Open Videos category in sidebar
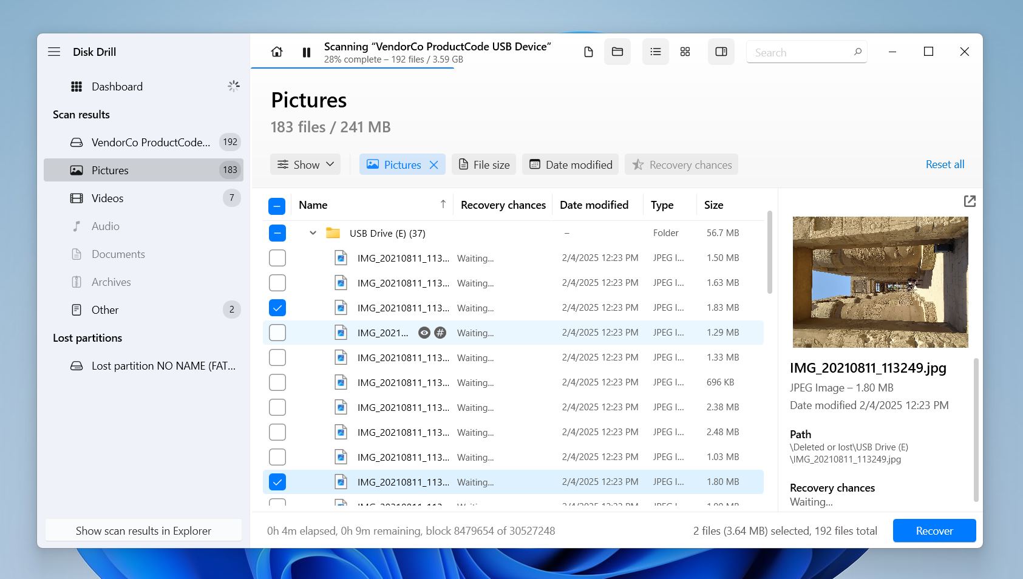The image size is (1023, 579). pyautogui.click(x=143, y=198)
